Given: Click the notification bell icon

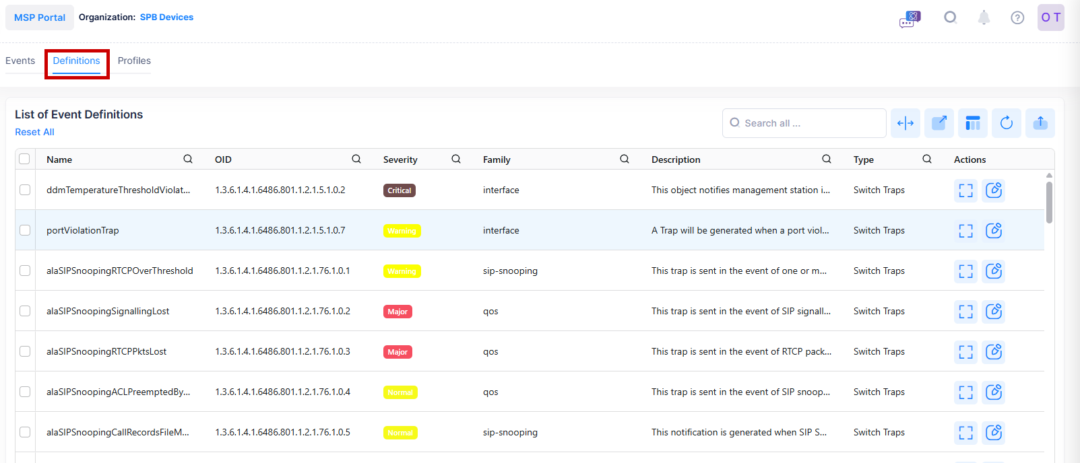Looking at the screenshot, I should click(984, 17).
